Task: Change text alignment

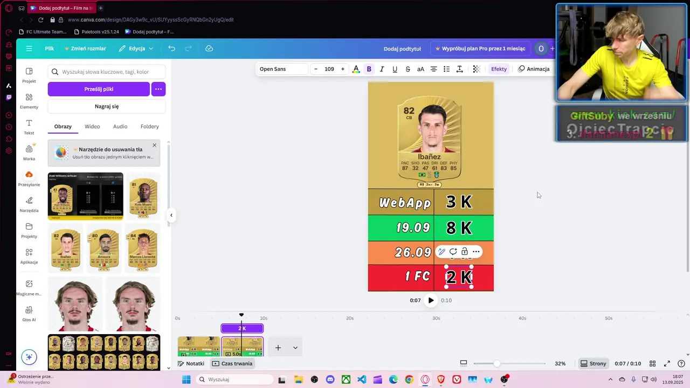Action: coord(433,69)
